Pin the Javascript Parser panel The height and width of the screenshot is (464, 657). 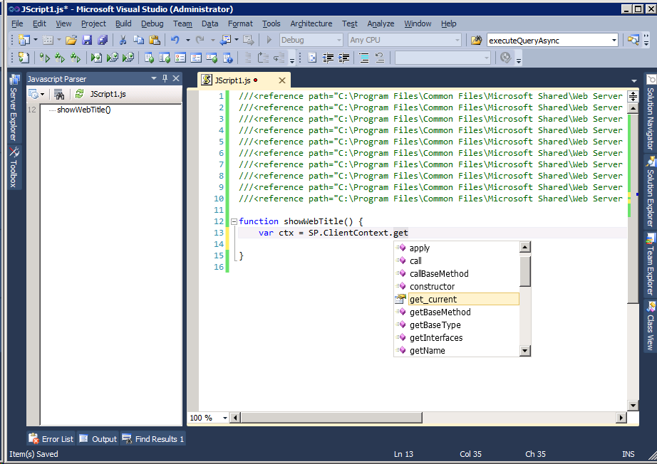tap(165, 78)
